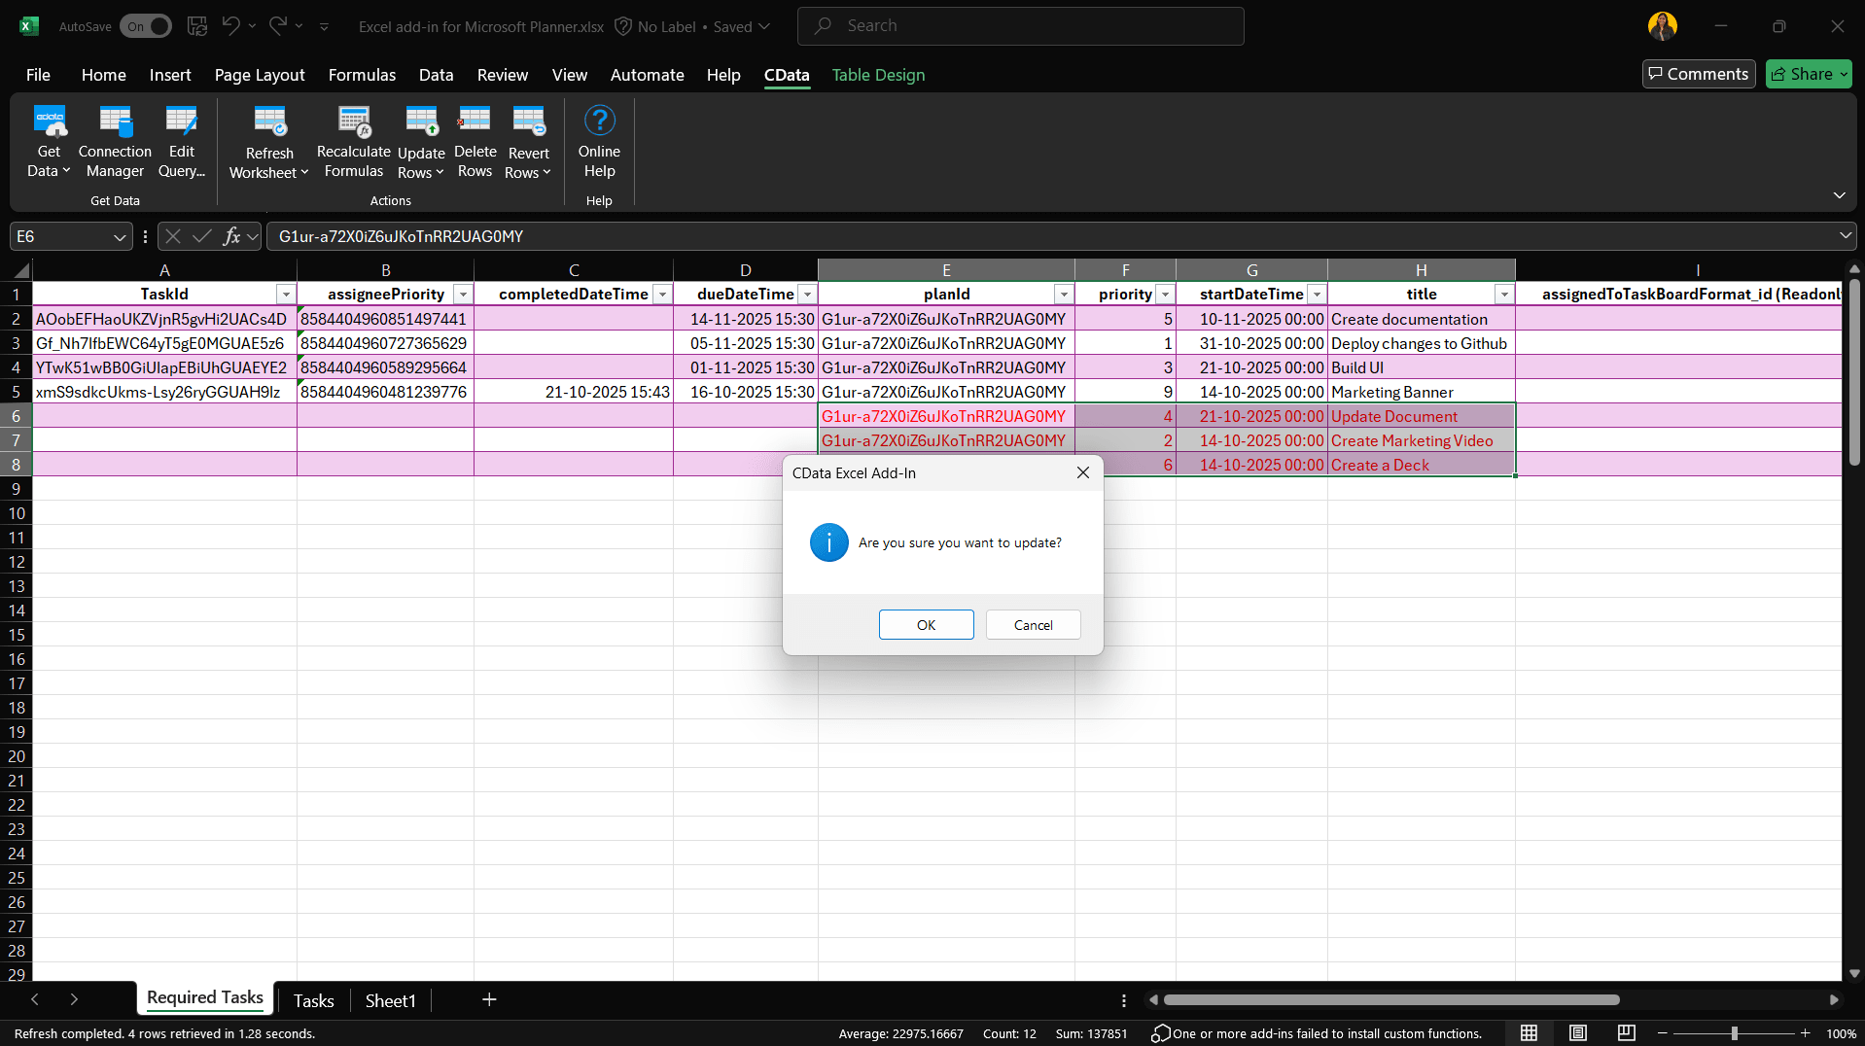Image resolution: width=1865 pixels, height=1046 pixels.
Task: Switch to Page Layout view in status bar
Action: [x=1577, y=1033]
